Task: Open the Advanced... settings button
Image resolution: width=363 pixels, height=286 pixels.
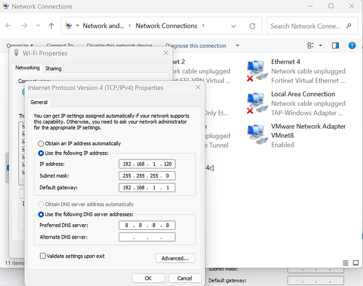Action: click(x=175, y=258)
